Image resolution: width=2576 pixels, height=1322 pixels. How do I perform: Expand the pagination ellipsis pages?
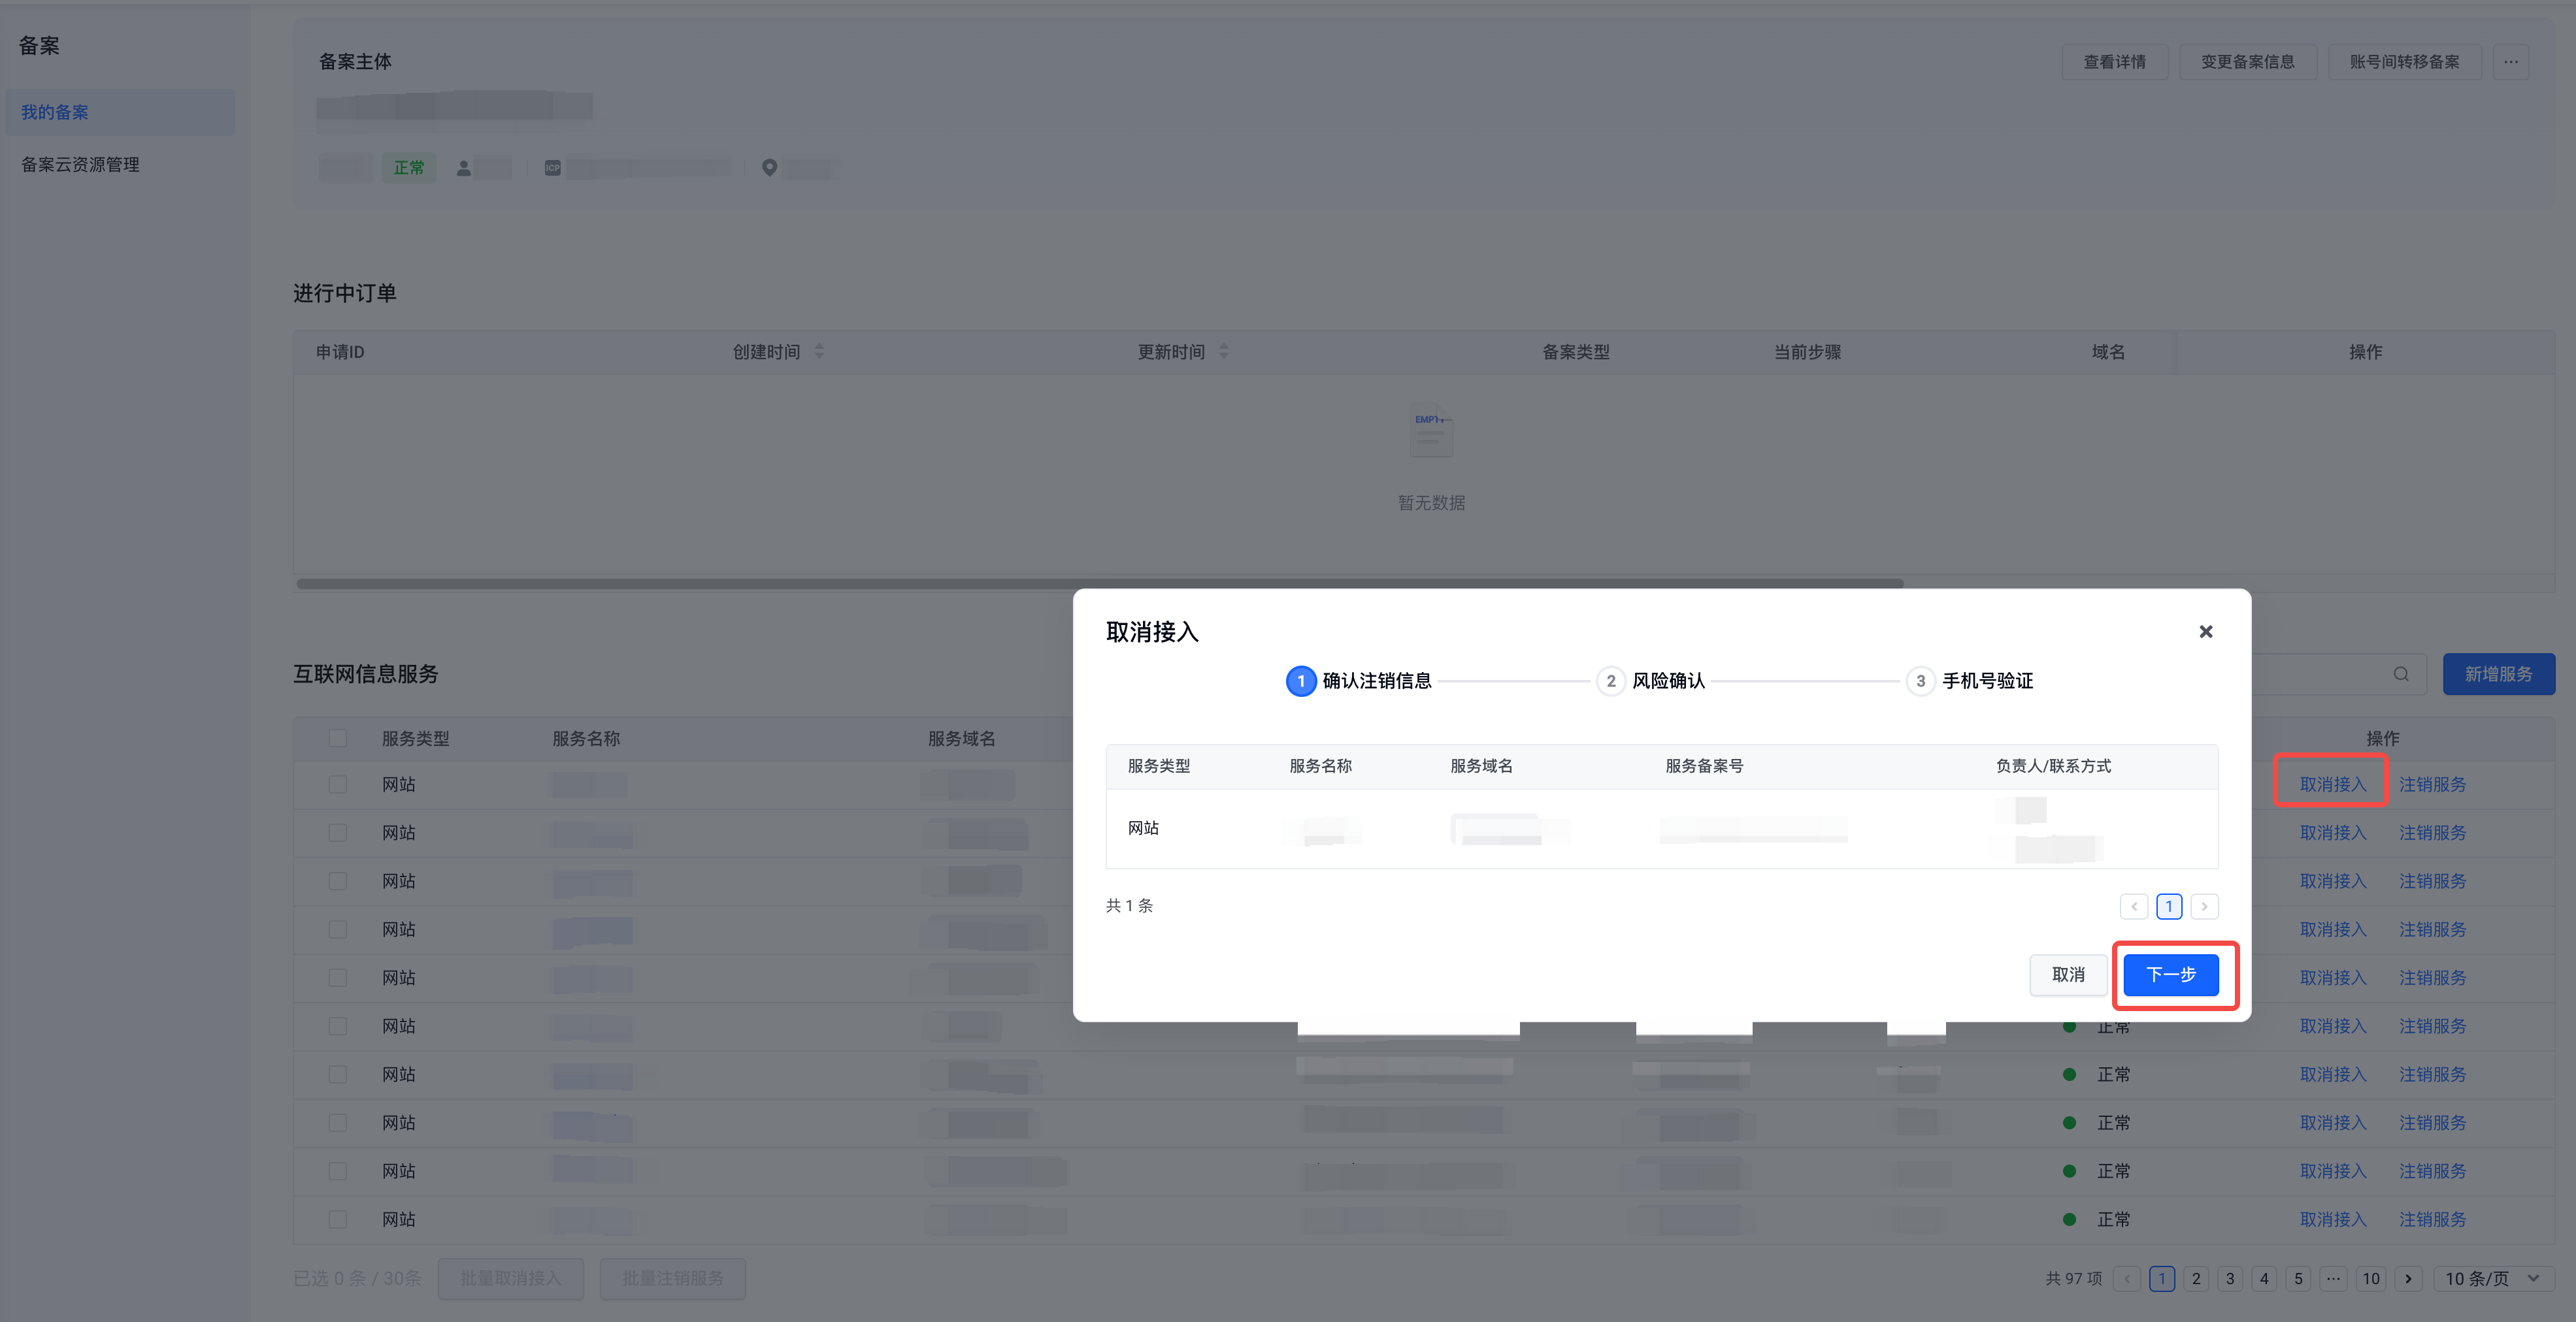2333,1279
